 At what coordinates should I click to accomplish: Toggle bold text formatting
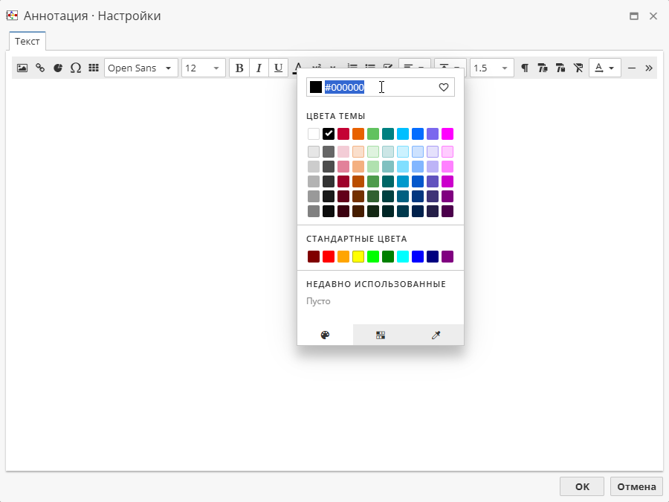pos(239,68)
